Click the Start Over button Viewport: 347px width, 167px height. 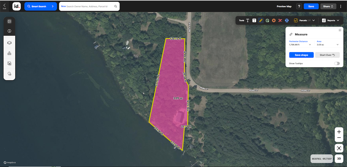(x=327, y=55)
